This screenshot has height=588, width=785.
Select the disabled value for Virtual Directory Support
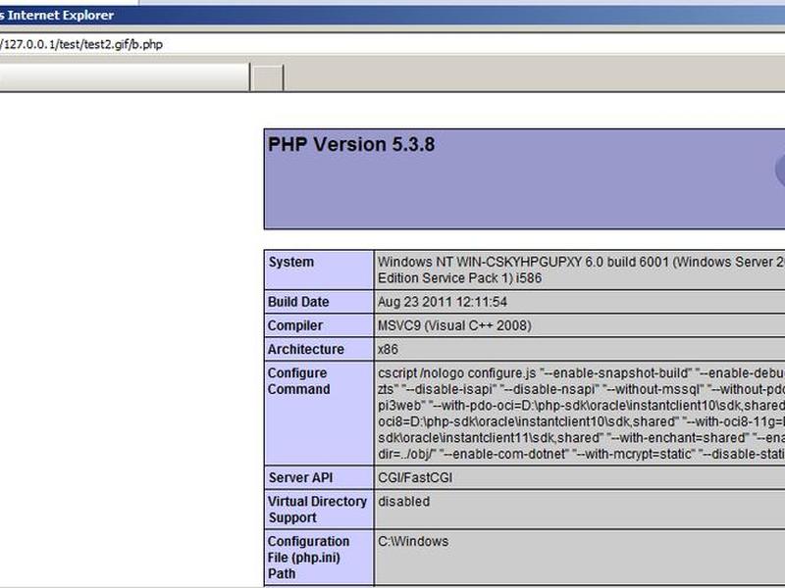tap(404, 502)
